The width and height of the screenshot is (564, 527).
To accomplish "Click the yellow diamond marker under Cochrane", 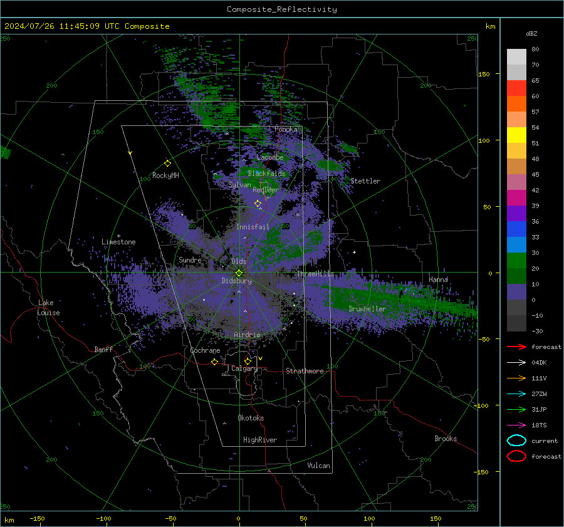I will (x=214, y=362).
